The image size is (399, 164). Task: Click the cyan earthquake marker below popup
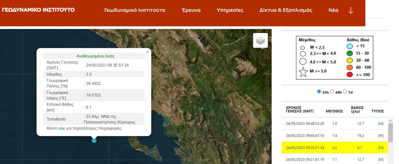click(94, 140)
